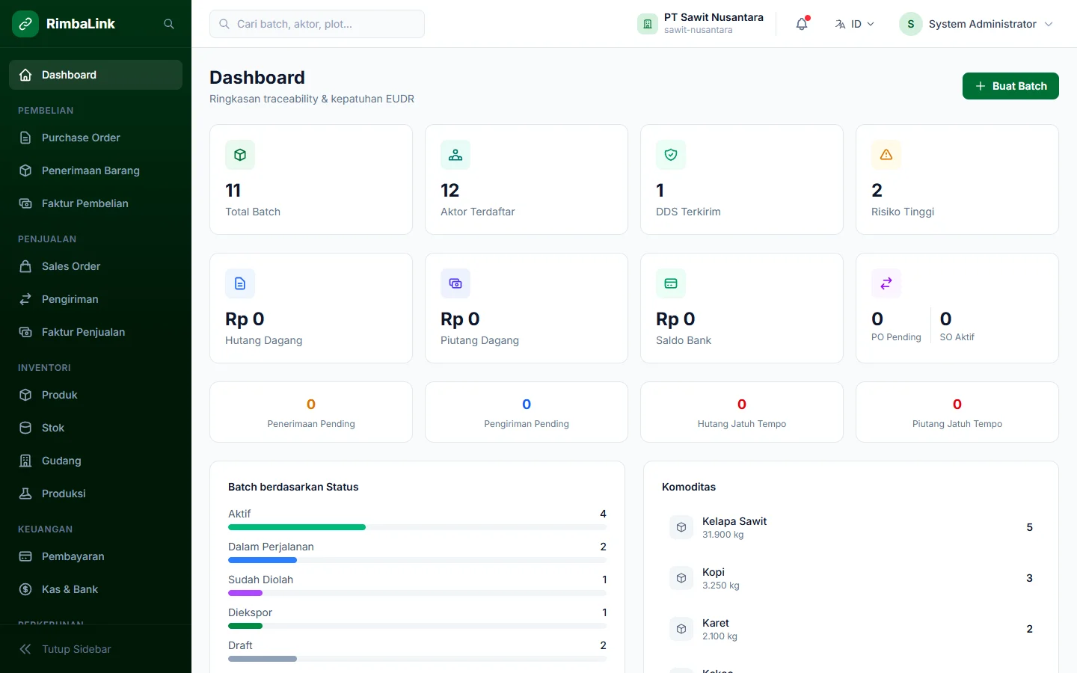Select the Kelapa Sawit commodity row
This screenshot has height=673, width=1077.
pos(851,527)
